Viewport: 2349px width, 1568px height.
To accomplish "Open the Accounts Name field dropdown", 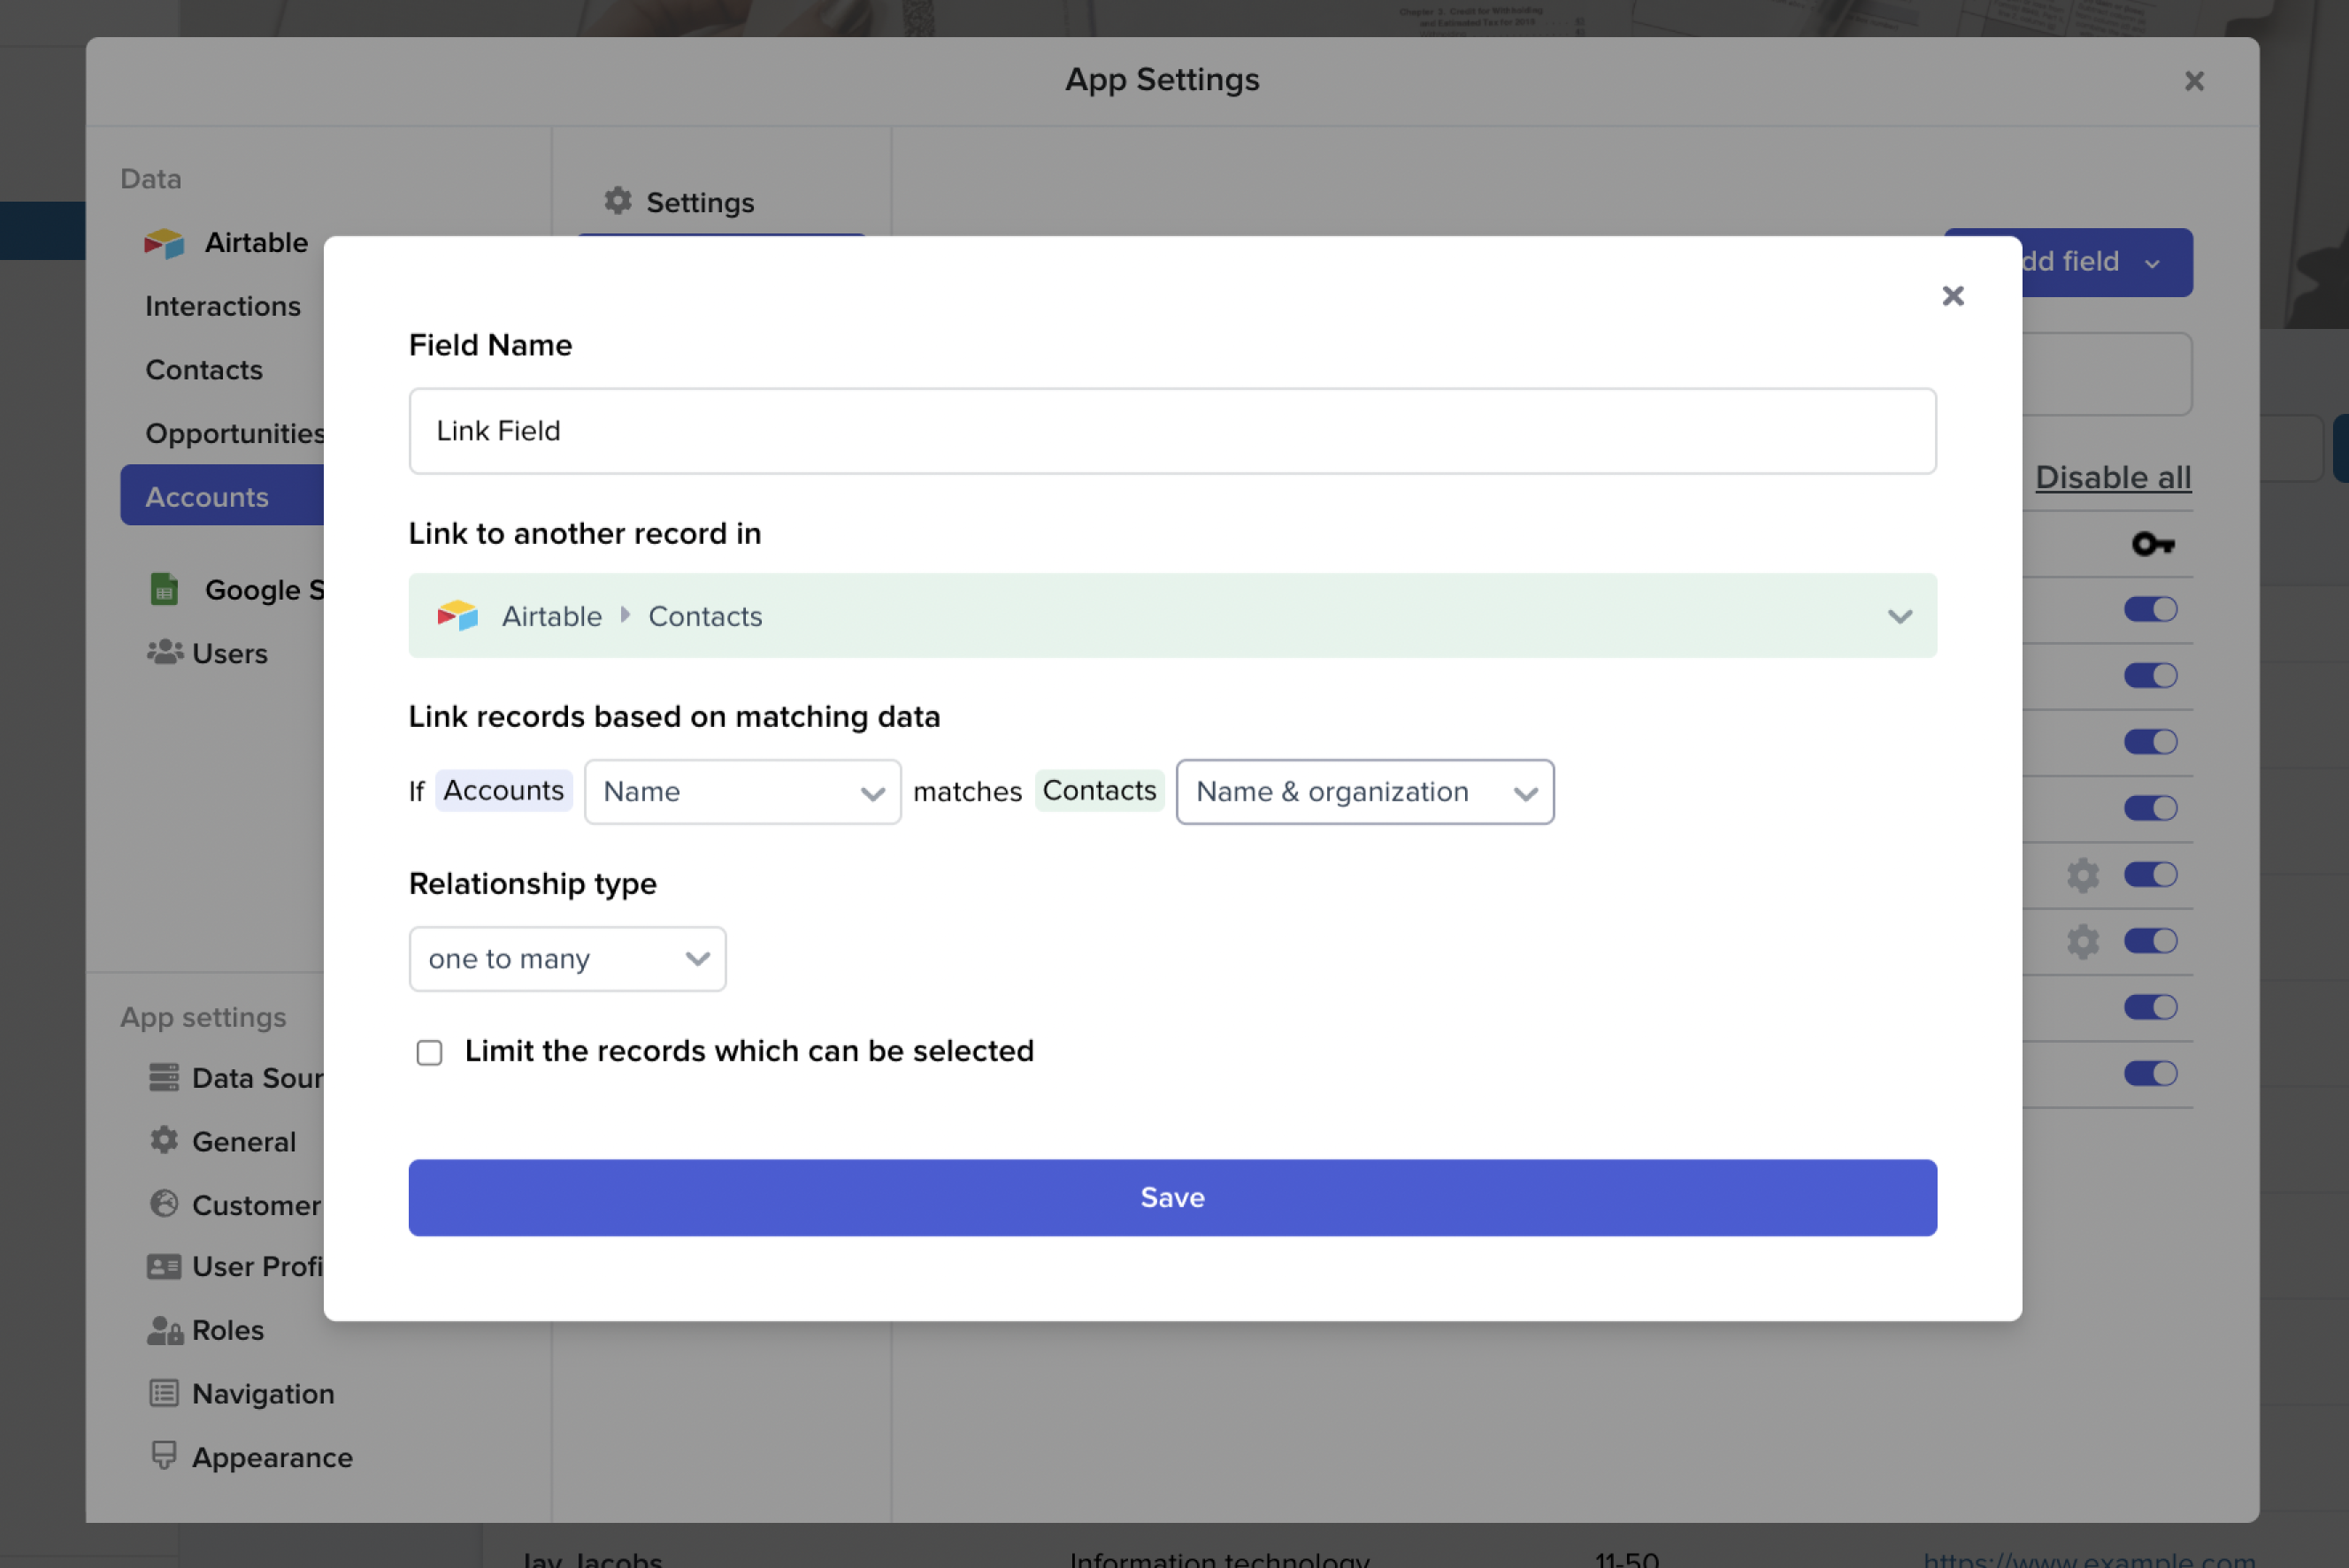I will 741,792.
